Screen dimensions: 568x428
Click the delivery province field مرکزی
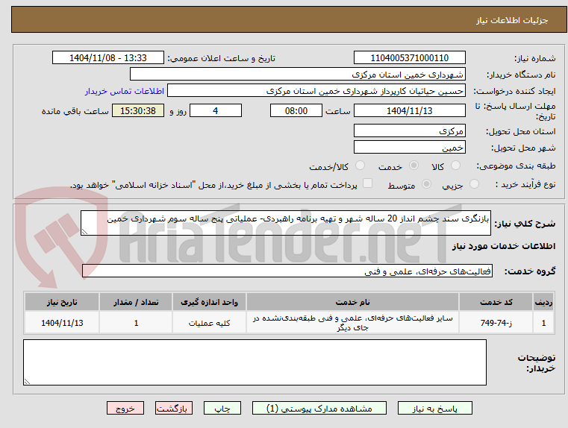(410, 130)
